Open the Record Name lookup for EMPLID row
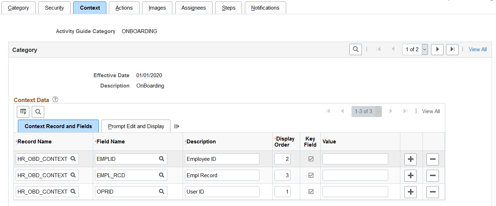The width and height of the screenshot is (496, 206). 73,159
